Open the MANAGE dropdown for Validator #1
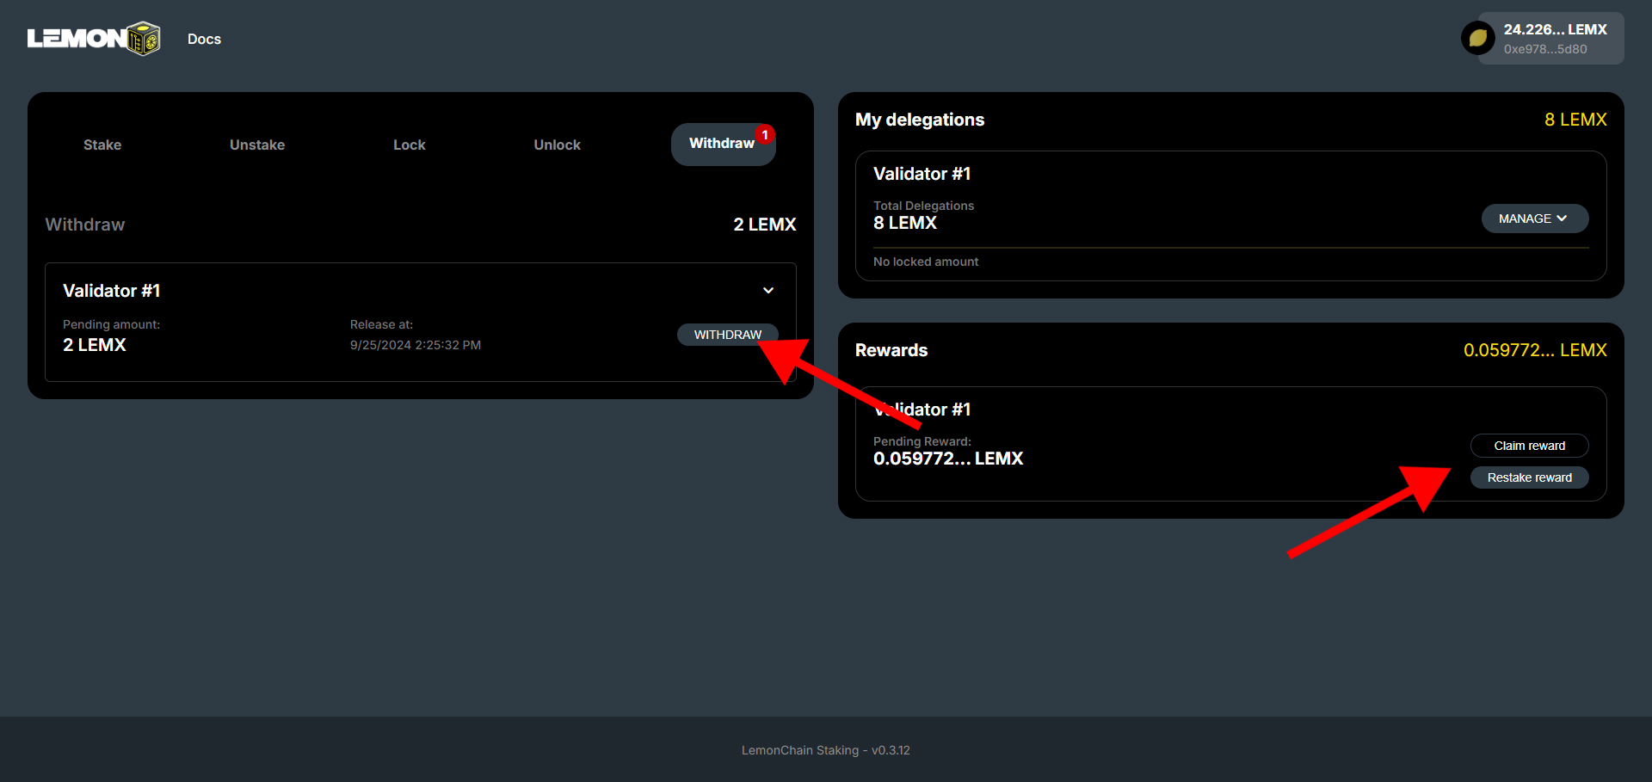 [1534, 219]
